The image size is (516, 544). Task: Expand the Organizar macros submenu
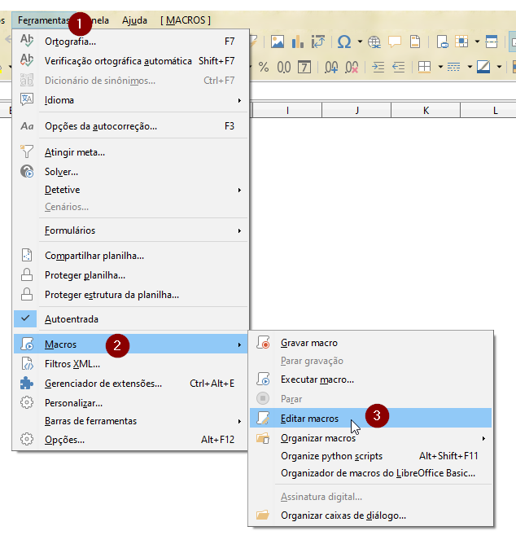tap(370, 438)
